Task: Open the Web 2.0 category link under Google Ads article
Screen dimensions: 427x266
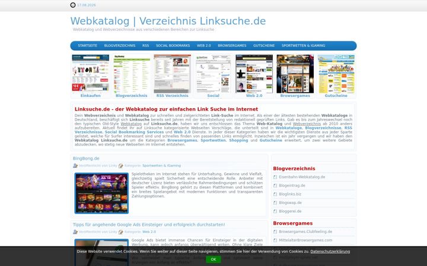Action: click(x=149, y=232)
